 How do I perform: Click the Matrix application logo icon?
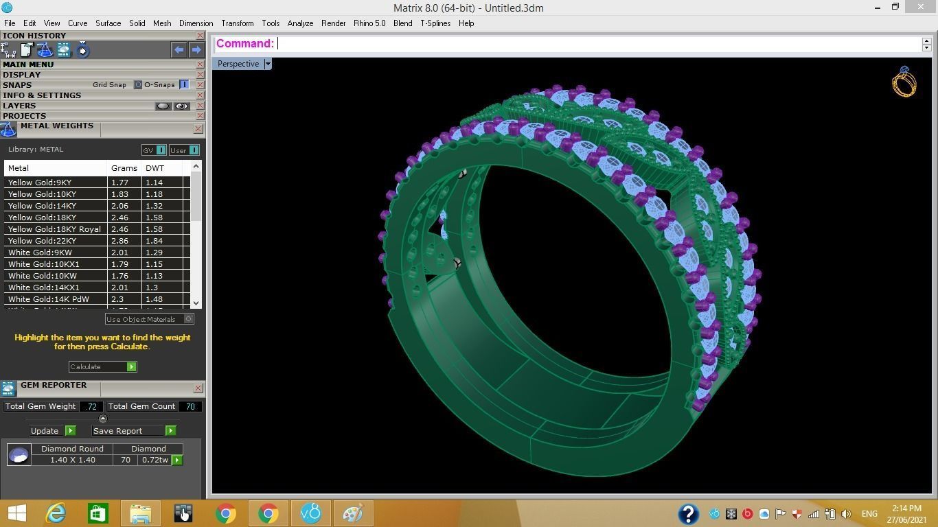[x=7, y=8]
